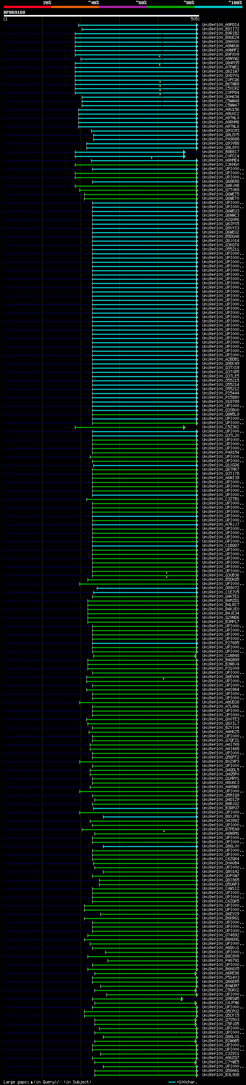The height and width of the screenshot is (1085, 246).
Task: Select the UniRef100_Q86LX1 label
Action: pyautogui.click(x=220, y=1037)
